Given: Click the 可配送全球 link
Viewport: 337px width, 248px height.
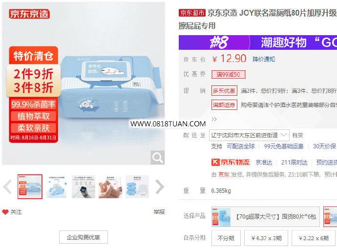Looking at the screenshot, I should pos(241,146).
